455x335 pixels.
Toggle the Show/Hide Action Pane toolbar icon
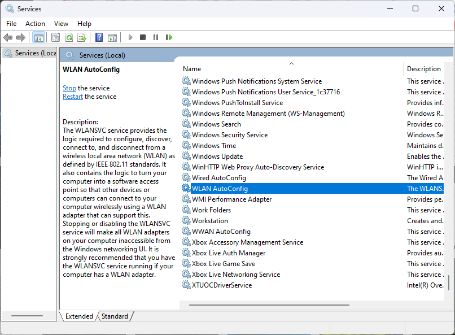[x=112, y=37]
